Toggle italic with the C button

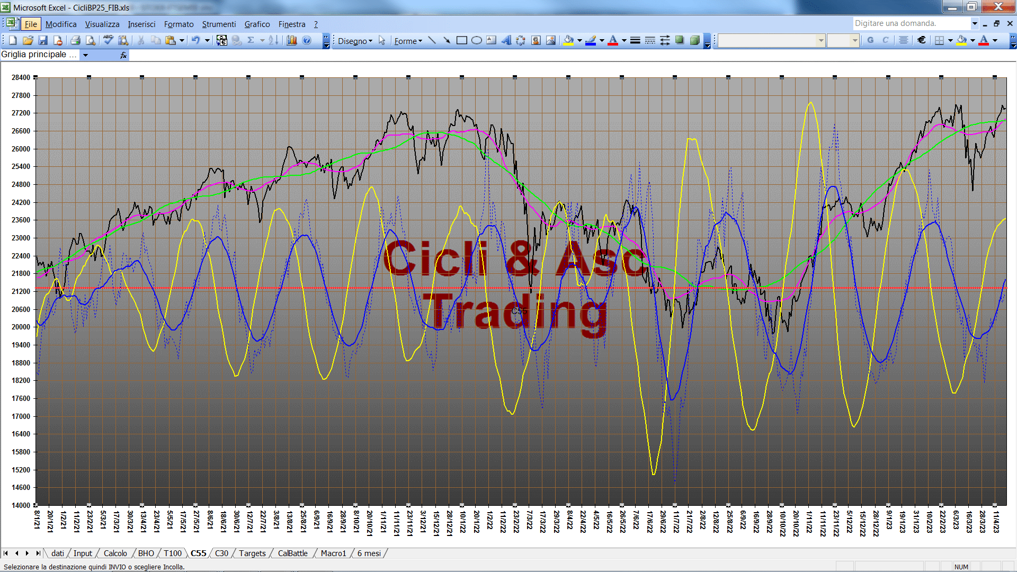coord(885,40)
